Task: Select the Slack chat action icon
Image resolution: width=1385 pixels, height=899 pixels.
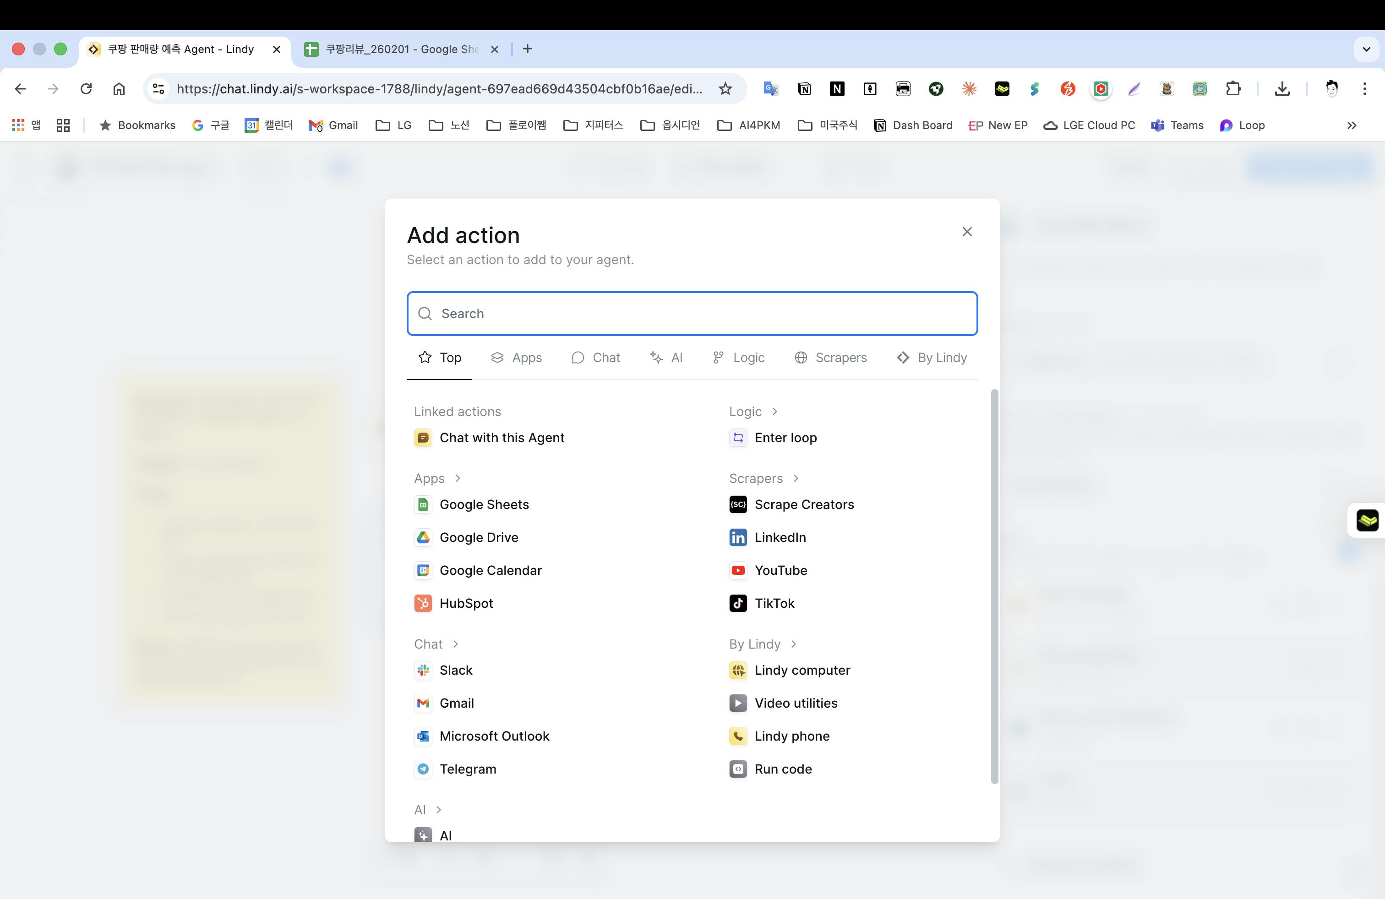Action: (x=423, y=671)
